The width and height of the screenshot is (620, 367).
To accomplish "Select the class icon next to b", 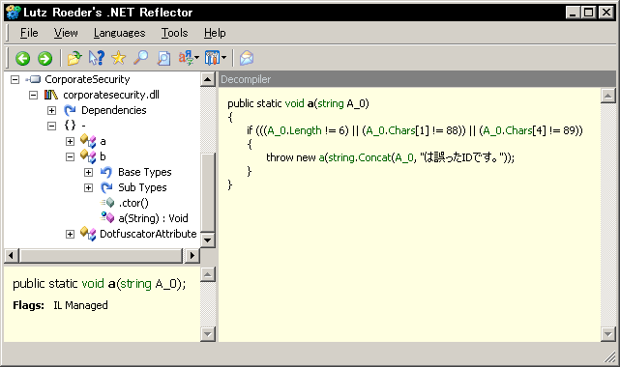I will [88, 156].
